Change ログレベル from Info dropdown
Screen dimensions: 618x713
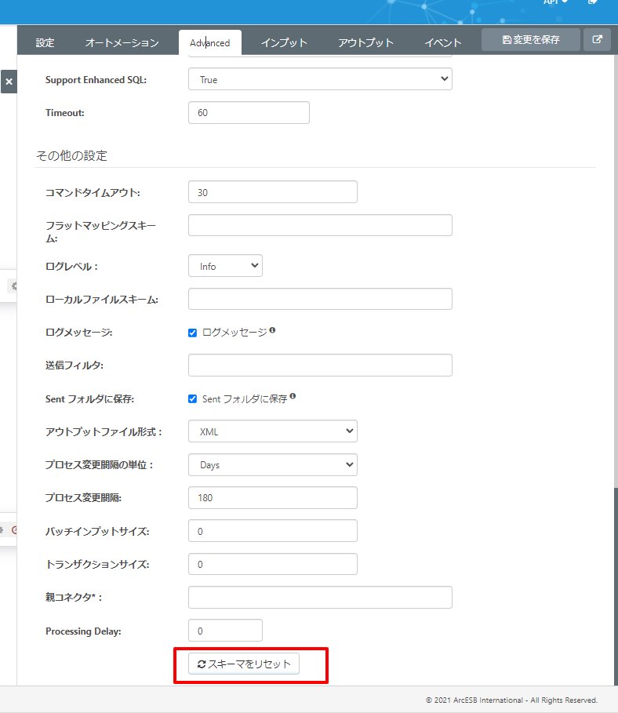click(225, 265)
